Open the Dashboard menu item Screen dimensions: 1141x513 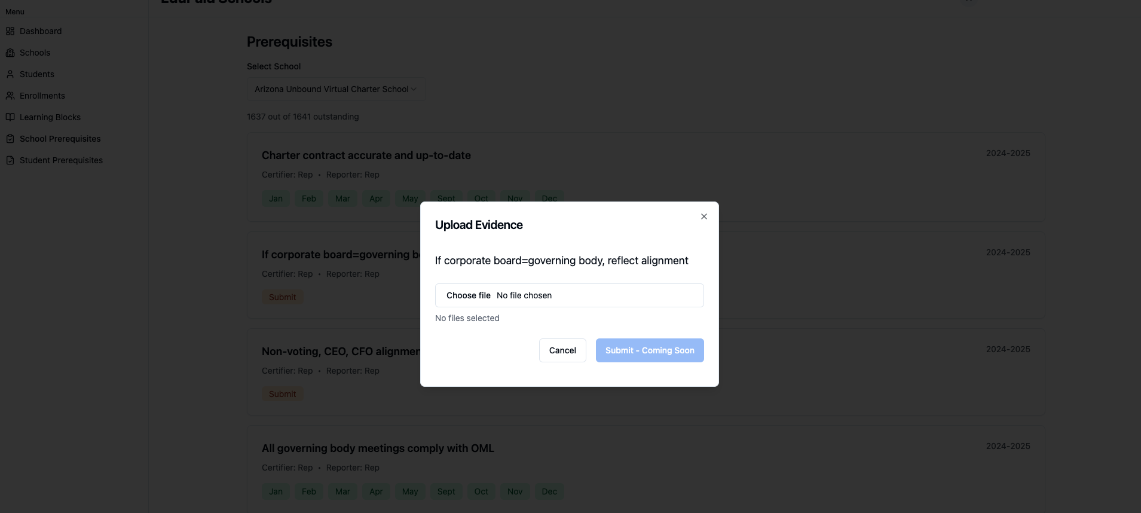41,31
